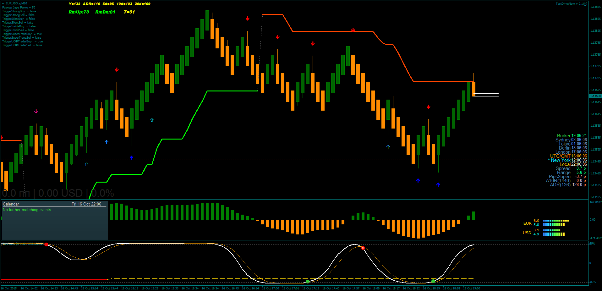This screenshot has width=602, height=291.
Task: Select the red down arrow above the 16 Oct 15:44 candles
Action: [x=117, y=69]
